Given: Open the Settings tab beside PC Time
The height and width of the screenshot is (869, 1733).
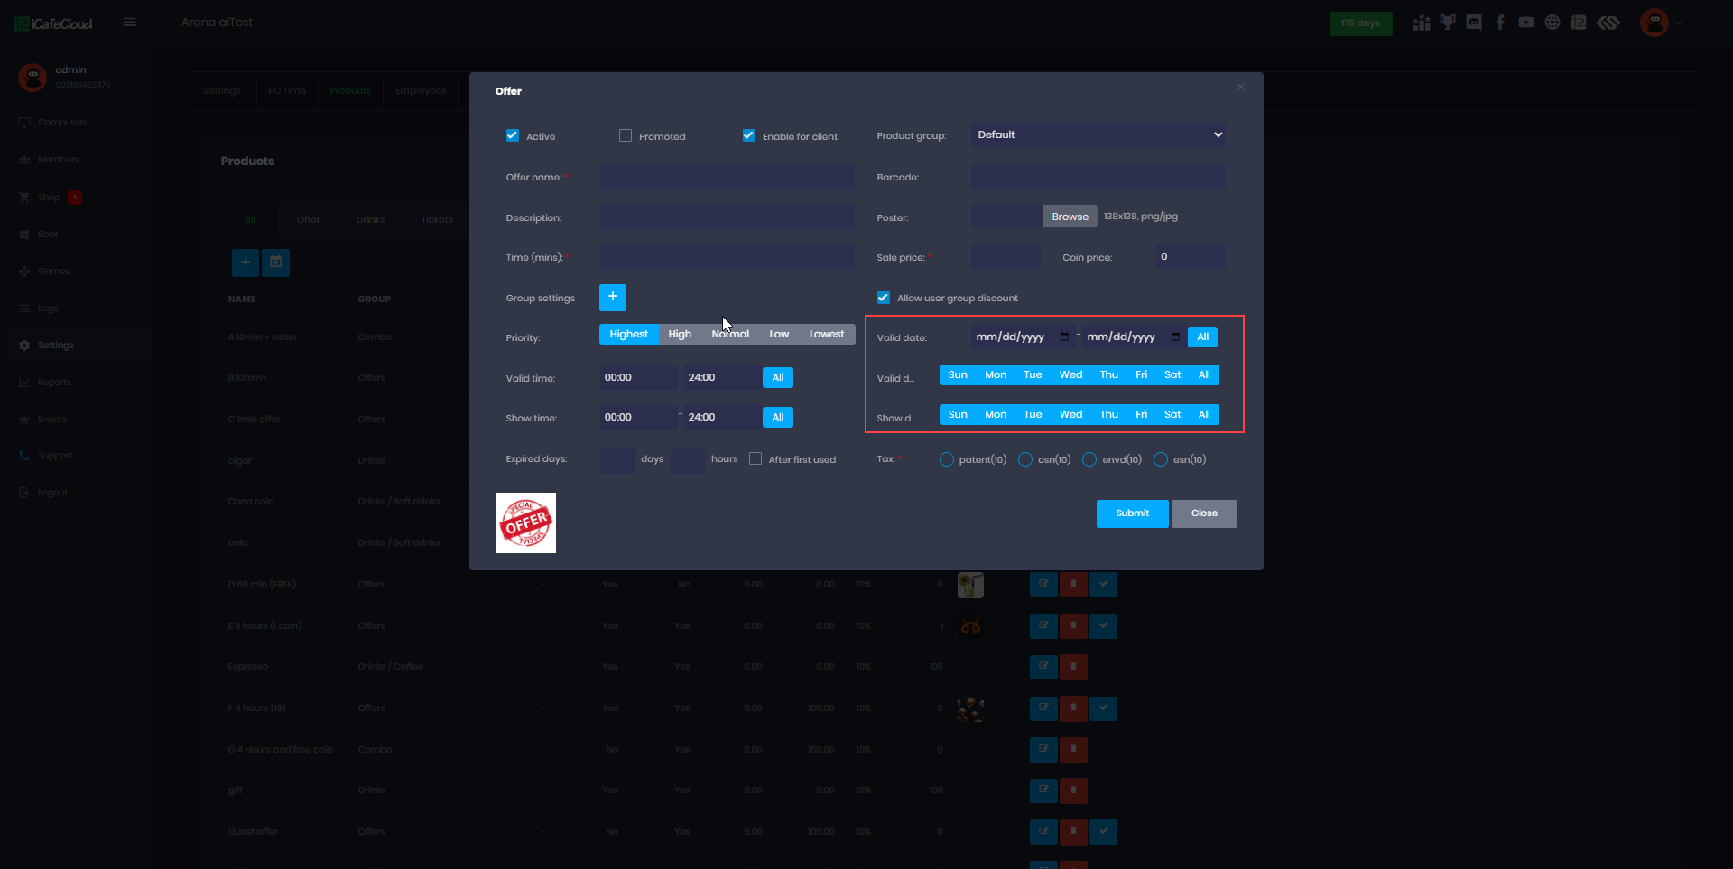Looking at the screenshot, I should coord(222,91).
